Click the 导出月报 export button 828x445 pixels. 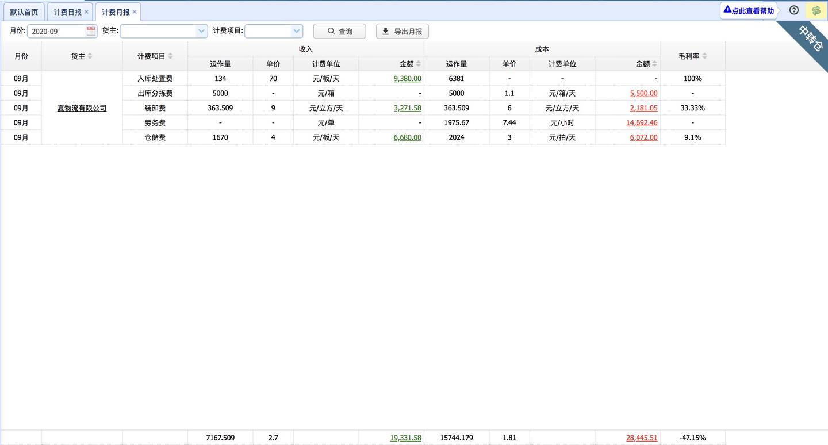coord(402,31)
